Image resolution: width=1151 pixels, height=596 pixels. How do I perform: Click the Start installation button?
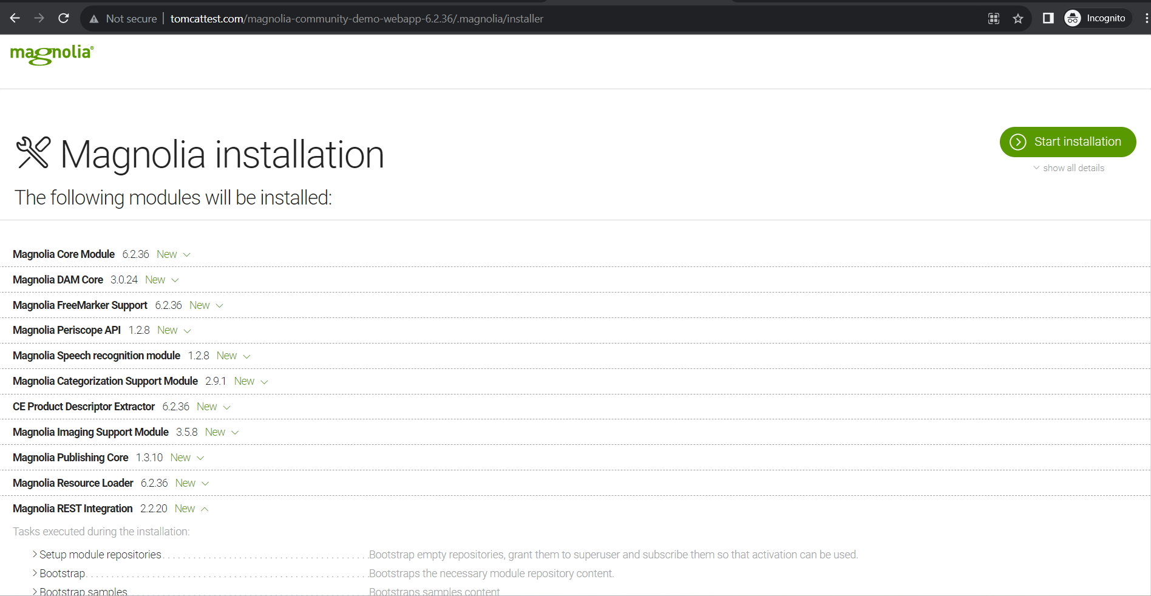click(1068, 142)
